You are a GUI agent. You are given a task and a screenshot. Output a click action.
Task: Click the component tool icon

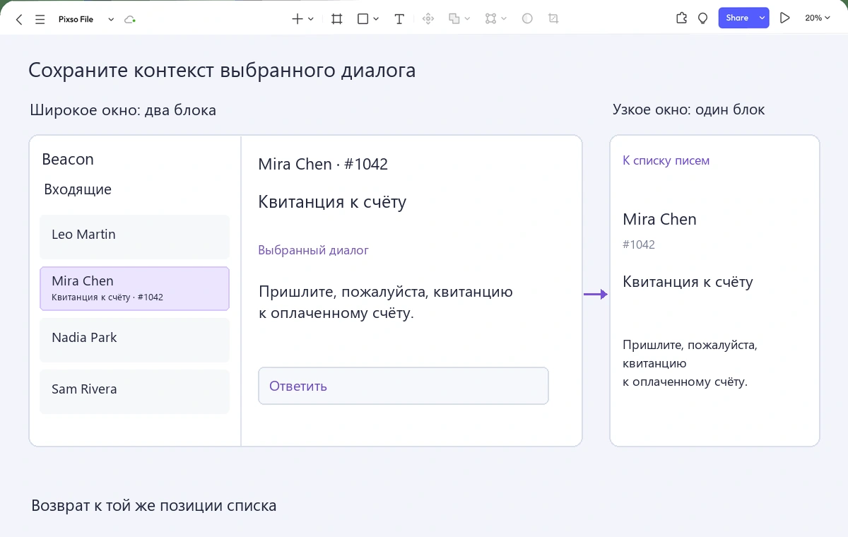coord(428,19)
